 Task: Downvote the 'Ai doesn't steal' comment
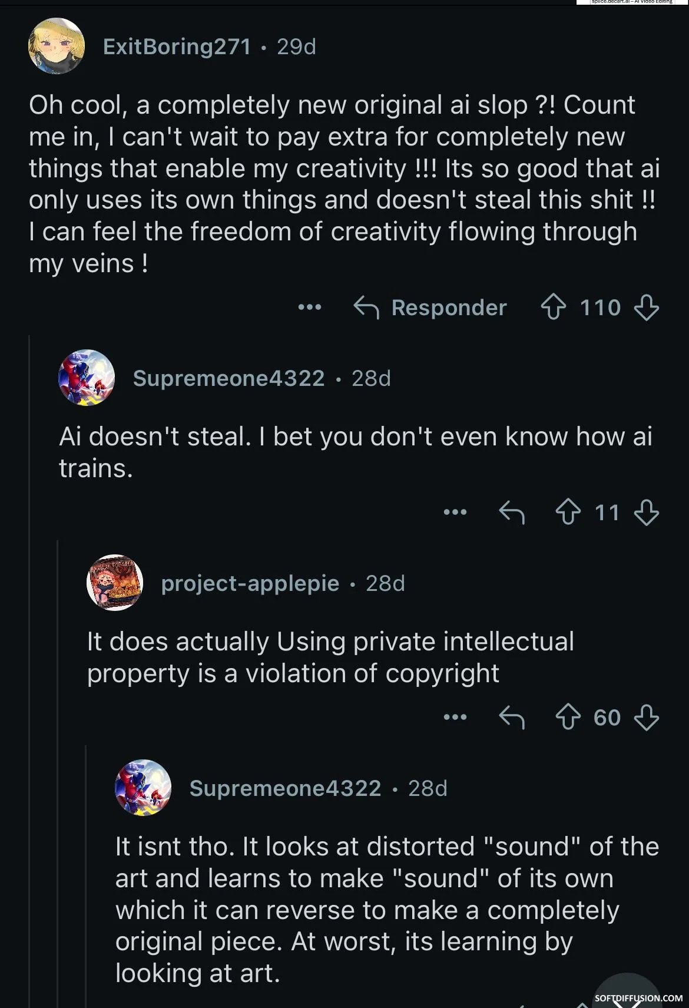click(646, 512)
